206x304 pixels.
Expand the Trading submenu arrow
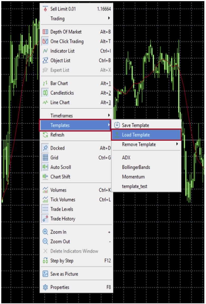(x=109, y=18)
